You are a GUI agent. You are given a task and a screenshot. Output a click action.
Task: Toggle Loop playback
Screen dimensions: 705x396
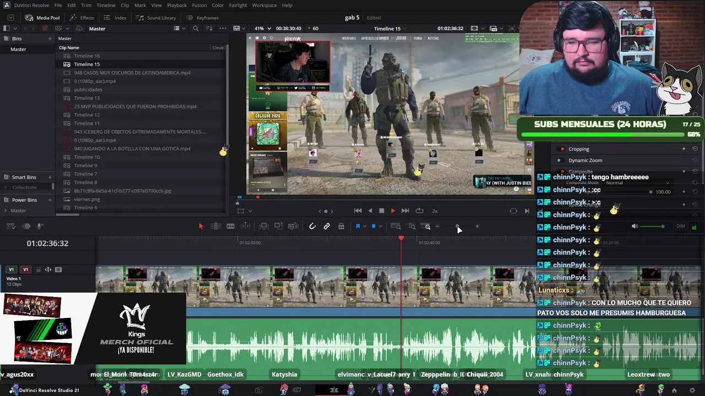420,211
